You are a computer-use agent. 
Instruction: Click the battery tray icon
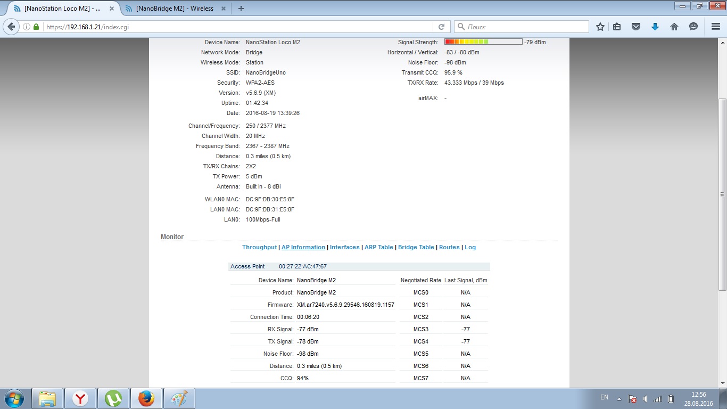(671, 398)
